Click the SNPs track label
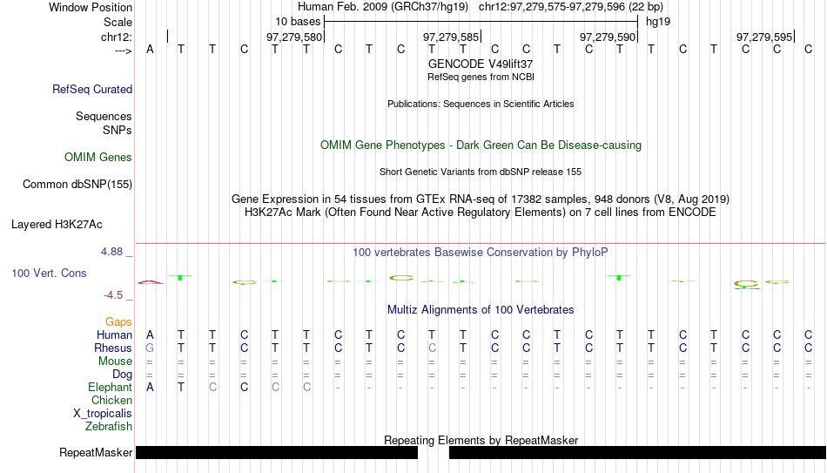 pyautogui.click(x=118, y=130)
